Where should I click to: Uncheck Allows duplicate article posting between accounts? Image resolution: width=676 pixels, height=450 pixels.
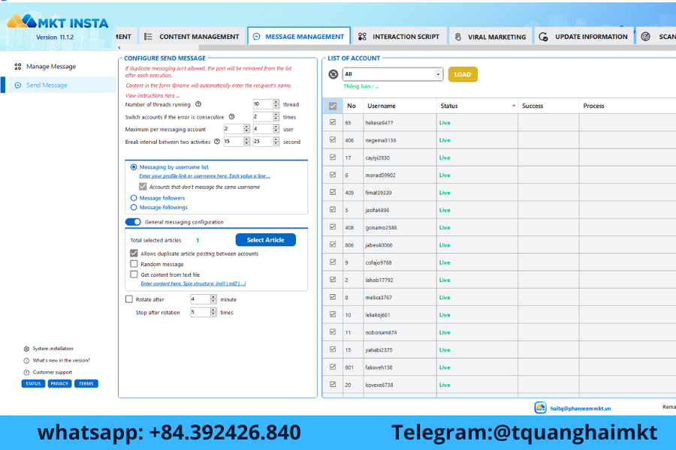[134, 253]
